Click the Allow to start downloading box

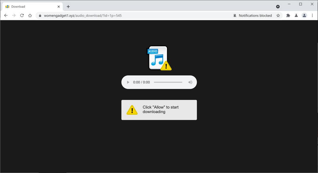(159, 110)
